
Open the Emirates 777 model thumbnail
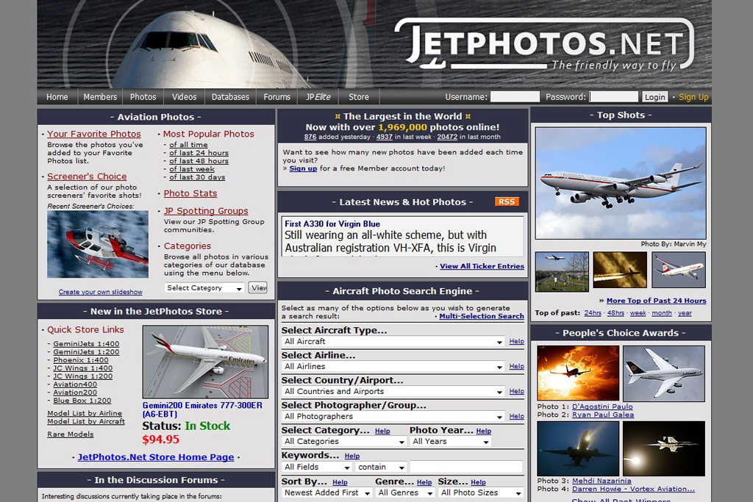[206, 362]
